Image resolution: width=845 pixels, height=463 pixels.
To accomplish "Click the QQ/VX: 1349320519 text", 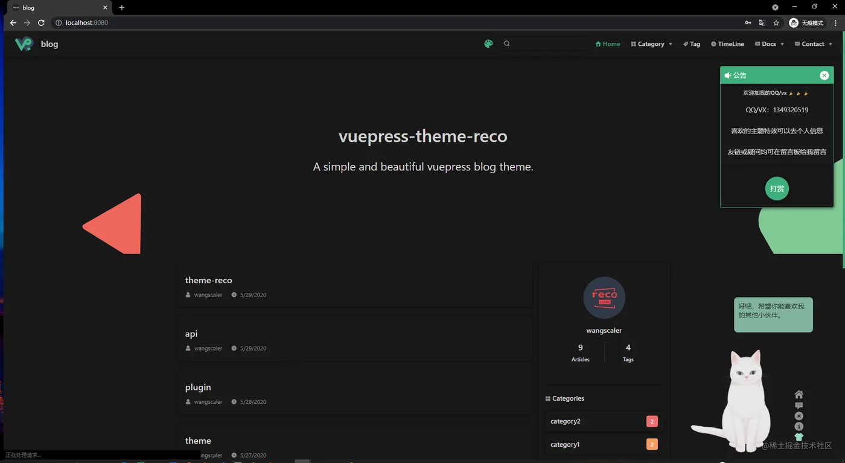I will (777, 110).
